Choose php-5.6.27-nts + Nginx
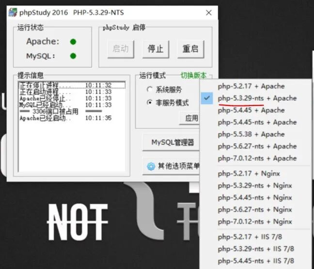Viewport: 314px width, 269px height. 255,209
